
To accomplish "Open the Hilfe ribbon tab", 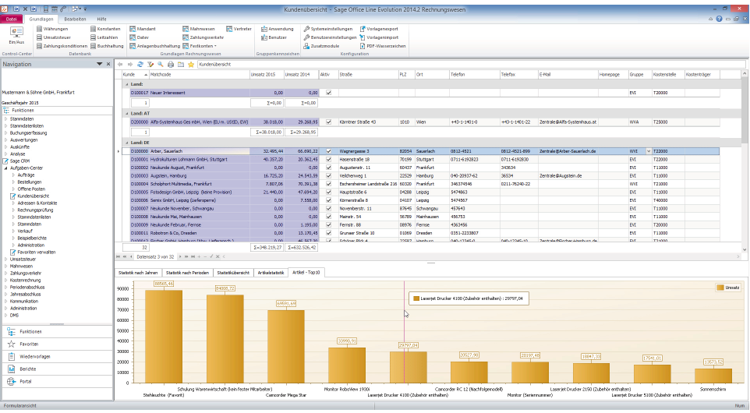I will pos(101,19).
